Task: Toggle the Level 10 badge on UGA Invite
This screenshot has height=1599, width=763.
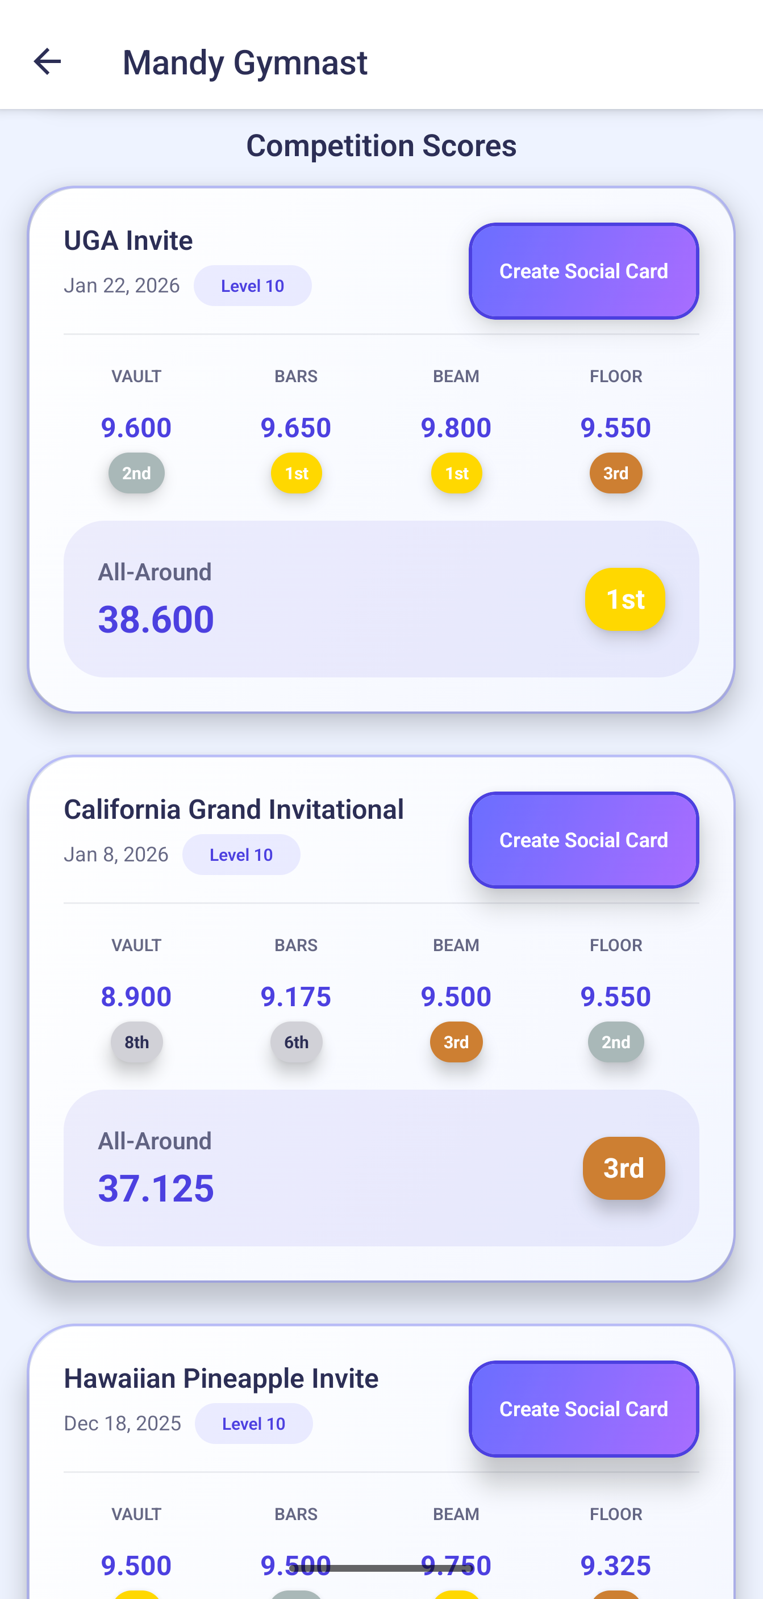Action: coord(253,285)
